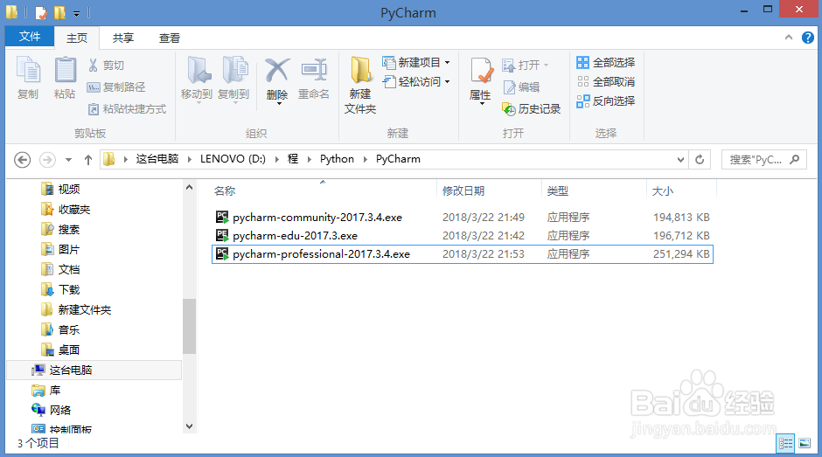Open Favorites (收藏夹) in navigation pane
This screenshot has height=457, width=822.
pyautogui.click(x=66, y=209)
